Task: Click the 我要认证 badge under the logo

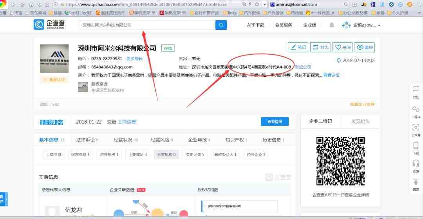Action: (x=54, y=80)
